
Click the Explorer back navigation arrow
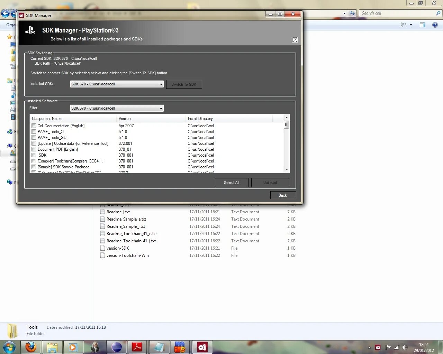(5, 13)
